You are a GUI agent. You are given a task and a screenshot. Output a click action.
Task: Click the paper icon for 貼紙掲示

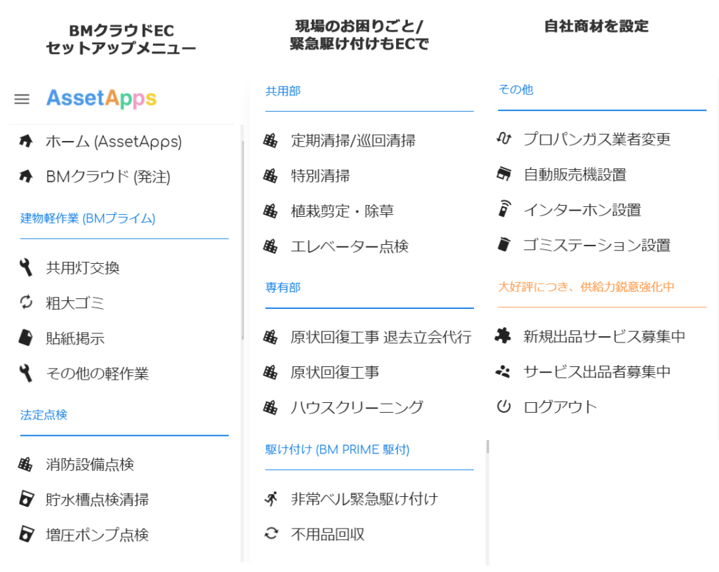coord(26,338)
